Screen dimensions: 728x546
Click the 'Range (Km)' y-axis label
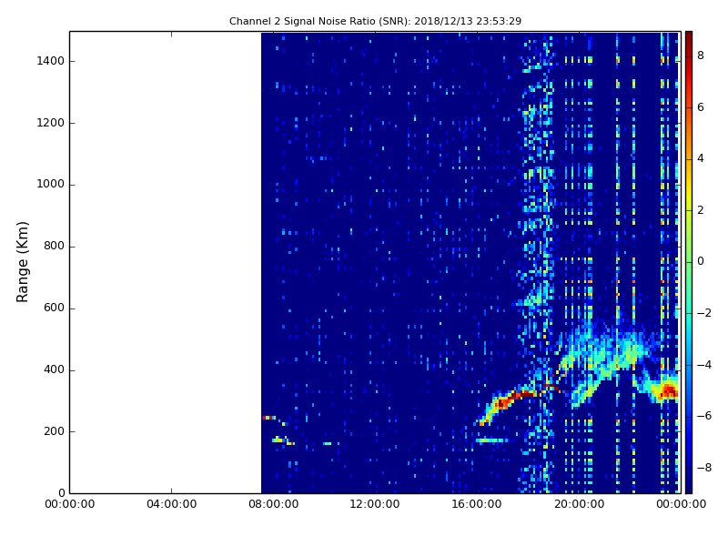point(22,262)
